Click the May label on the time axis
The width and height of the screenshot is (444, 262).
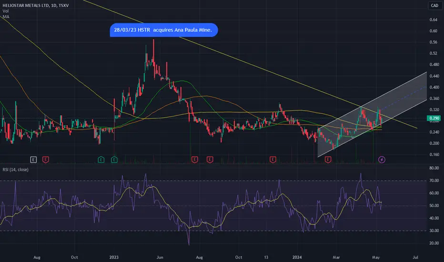(376, 257)
